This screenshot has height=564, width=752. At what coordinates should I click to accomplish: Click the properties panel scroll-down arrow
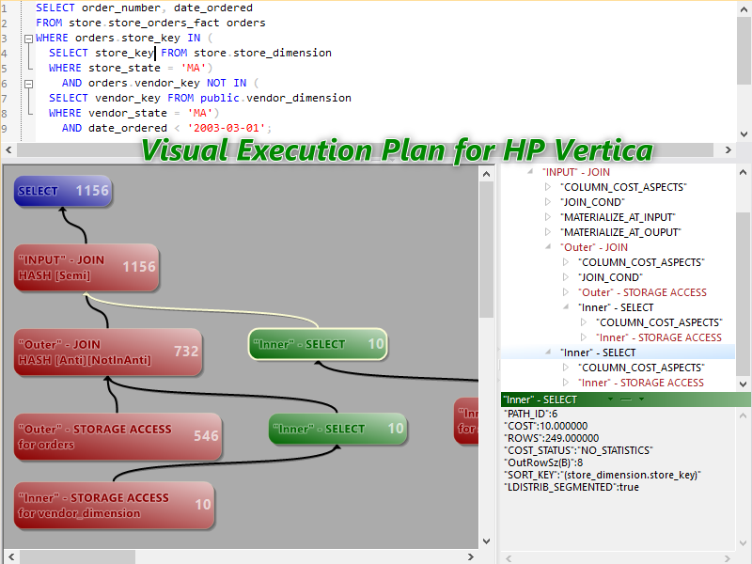tap(743, 543)
